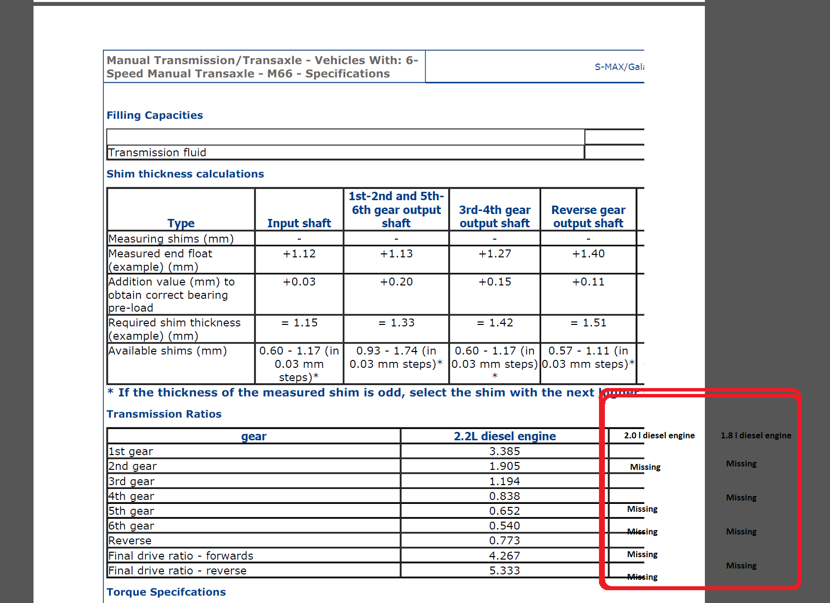Viewport: 830px width, 603px height.
Task: Select the 1.8 l diesel engine annotation
Action: (x=756, y=435)
